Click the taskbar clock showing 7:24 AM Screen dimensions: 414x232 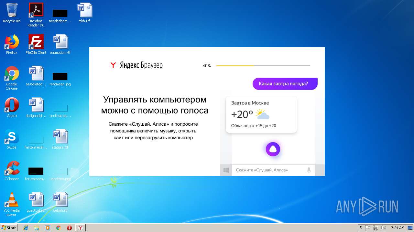click(397, 228)
